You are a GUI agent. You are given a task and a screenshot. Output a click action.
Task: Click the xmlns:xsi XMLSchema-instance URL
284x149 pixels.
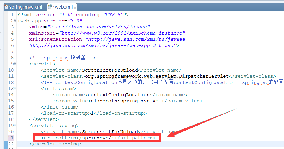tap(122, 33)
